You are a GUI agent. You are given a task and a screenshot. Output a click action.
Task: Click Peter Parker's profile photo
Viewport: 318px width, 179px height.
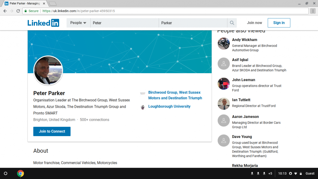click(48, 70)
